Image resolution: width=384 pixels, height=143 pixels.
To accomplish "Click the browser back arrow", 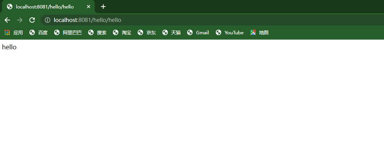I will pos(7,20).
